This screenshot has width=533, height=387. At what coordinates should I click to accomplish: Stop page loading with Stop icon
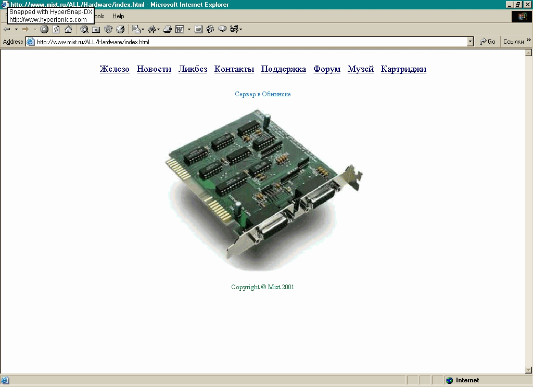click(44, 30)
